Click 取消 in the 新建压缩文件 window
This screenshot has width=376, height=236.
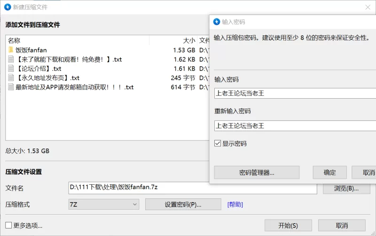342,226
